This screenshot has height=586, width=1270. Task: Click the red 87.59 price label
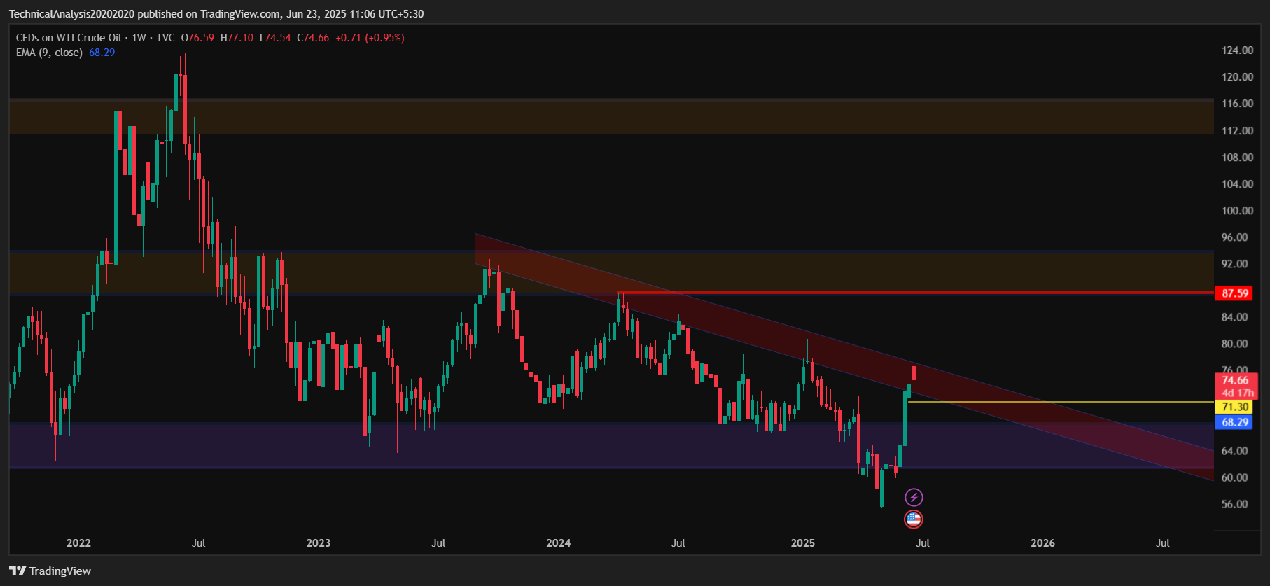coord(1235,293)
